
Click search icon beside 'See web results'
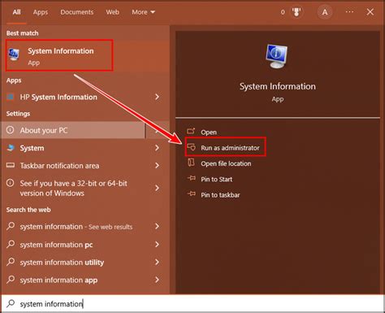click(11, 226)
